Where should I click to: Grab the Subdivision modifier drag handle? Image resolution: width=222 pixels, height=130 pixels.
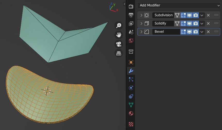(x=216, y=15)
